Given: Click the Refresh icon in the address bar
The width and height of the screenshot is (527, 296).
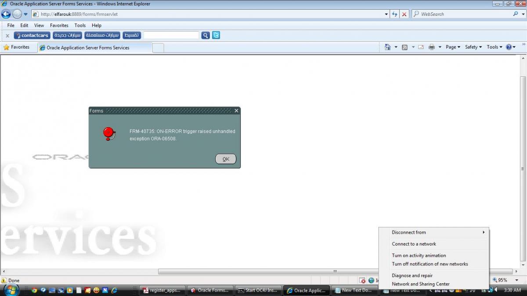Looking at the screenshot, I should pyautogui.click(x=394, y=14).
